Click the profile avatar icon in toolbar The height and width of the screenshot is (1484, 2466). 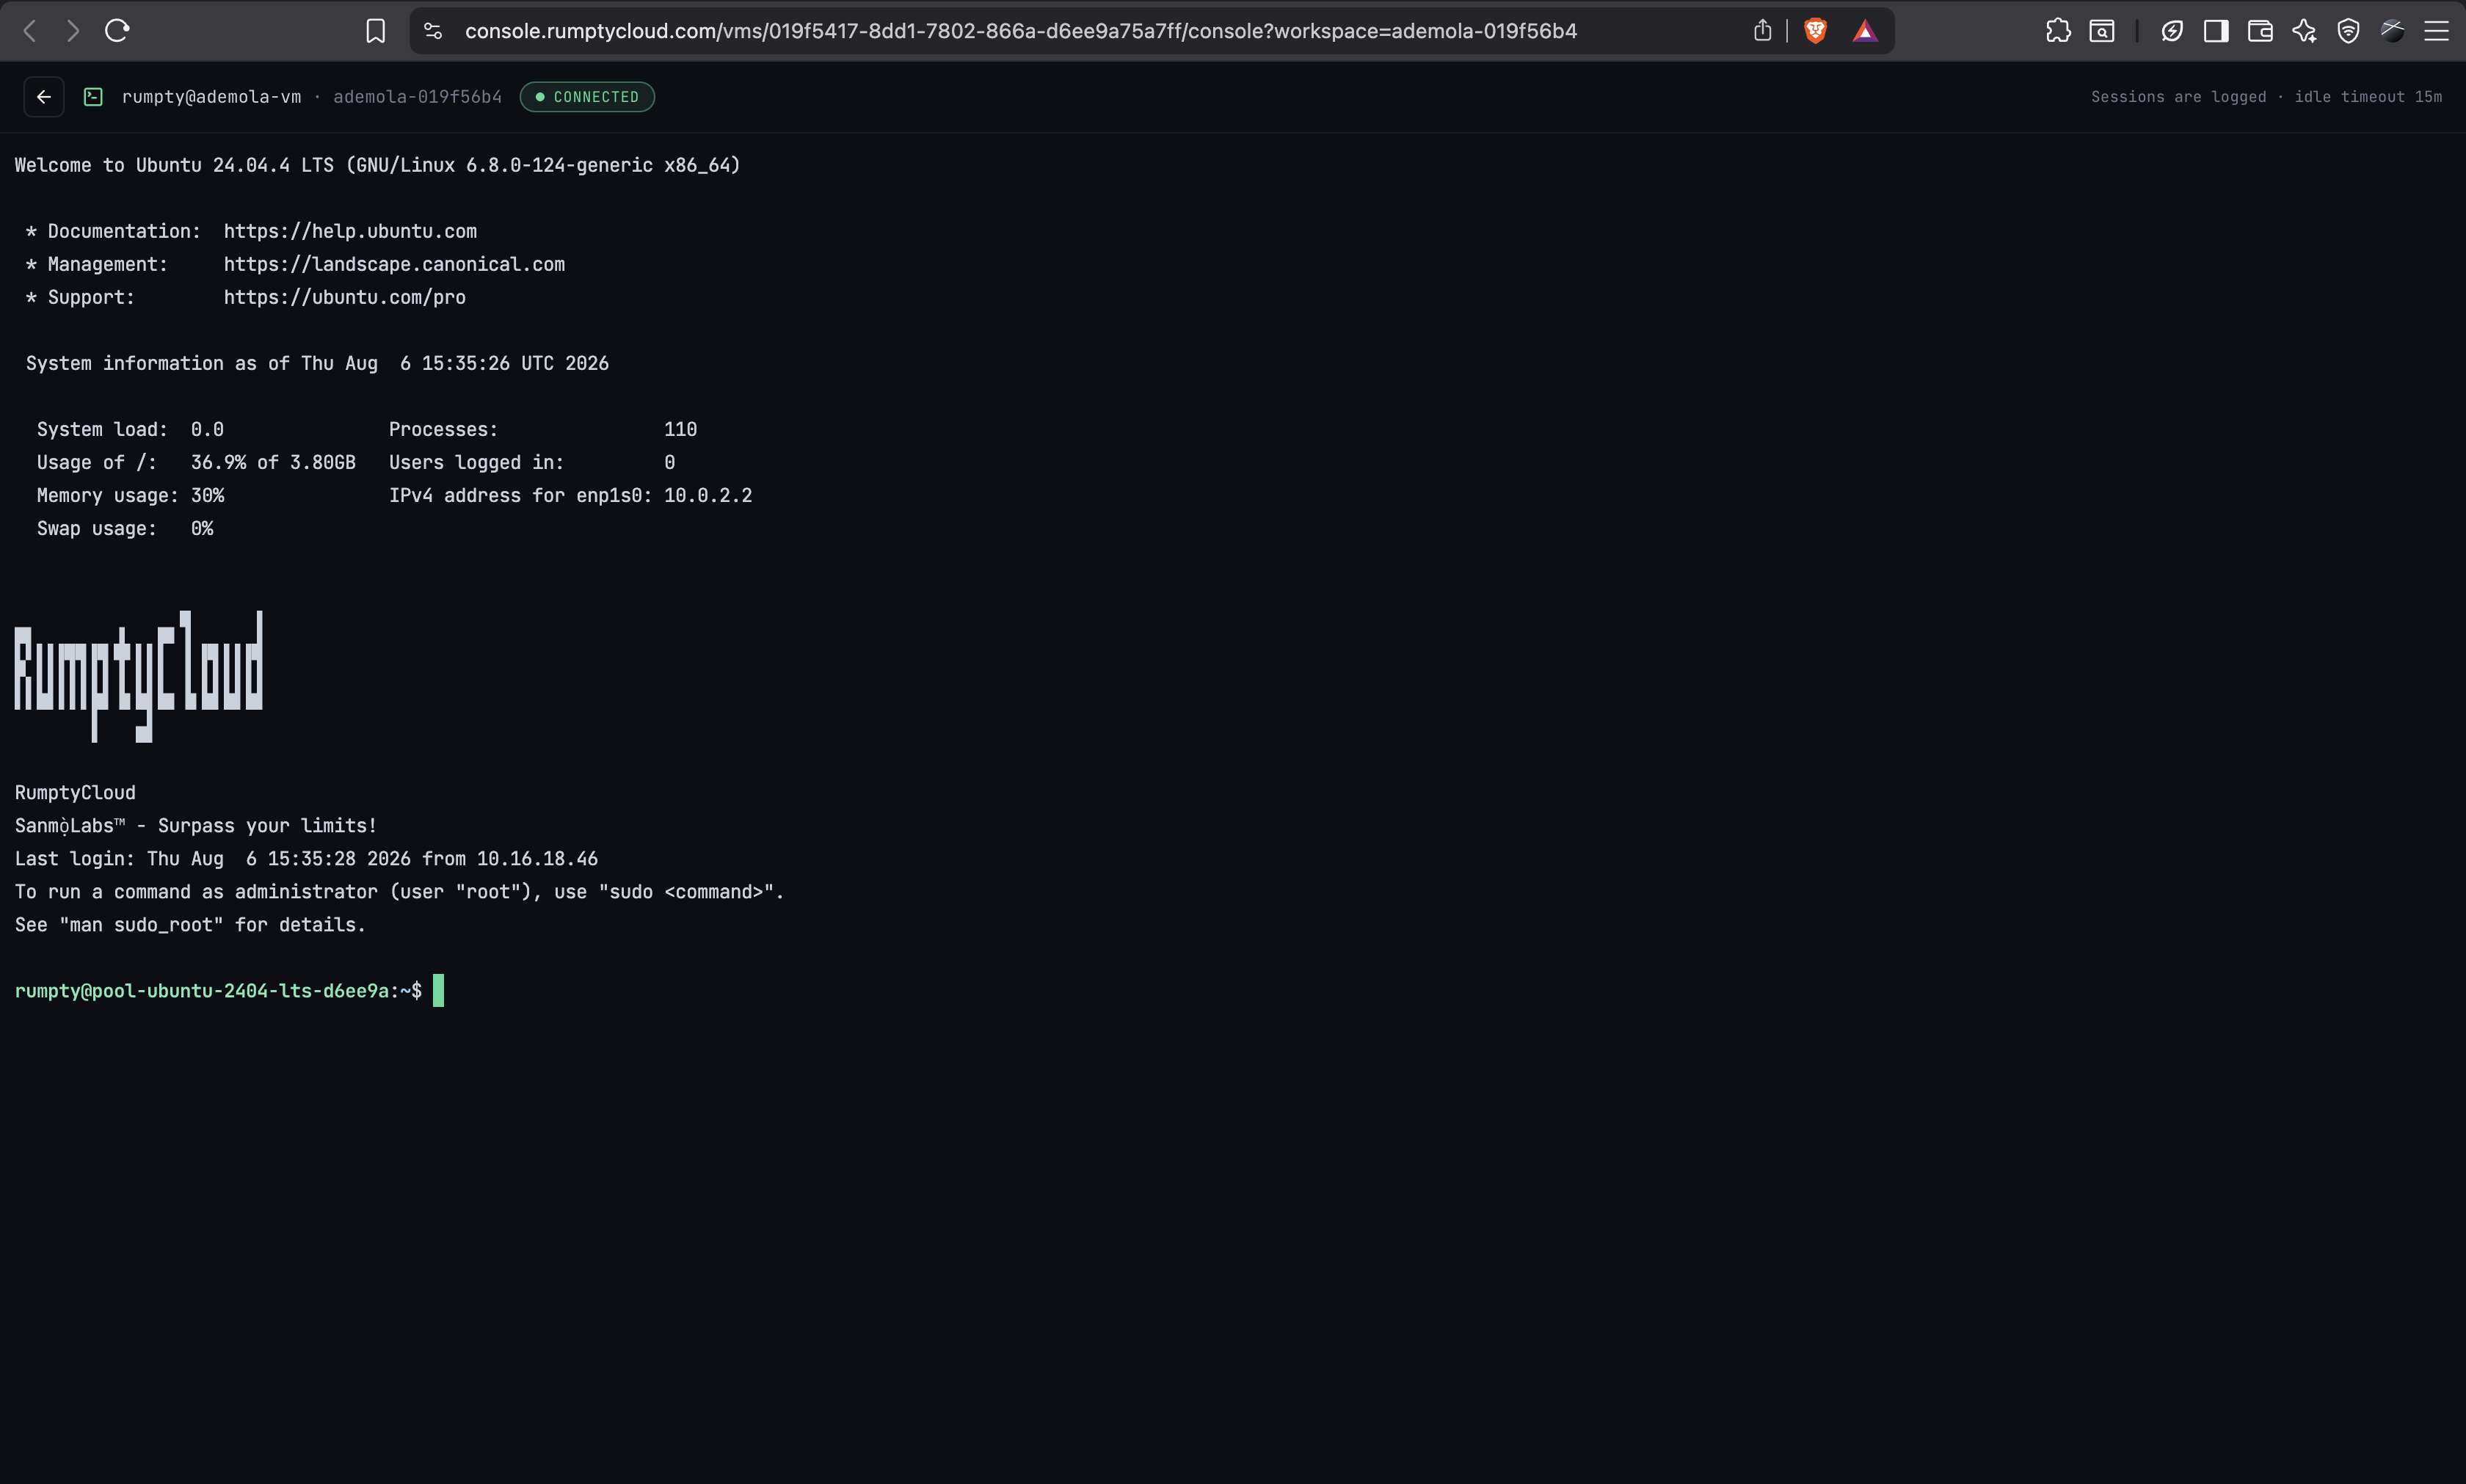tap(2392, 31)
